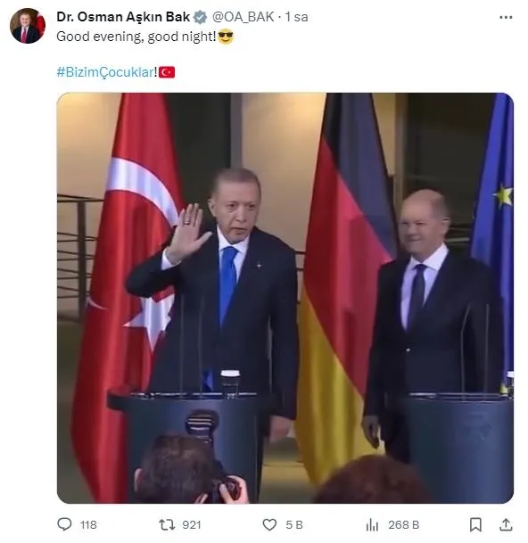Click the 268 B views count
528x543 pixels.
point(404,524)
